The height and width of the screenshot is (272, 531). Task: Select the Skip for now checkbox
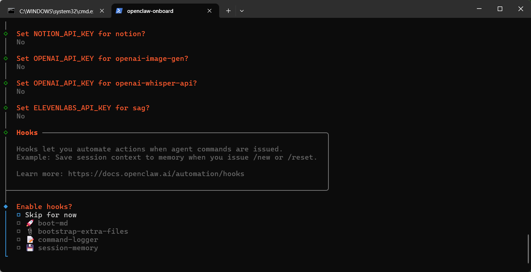click(x=19, y=215)
